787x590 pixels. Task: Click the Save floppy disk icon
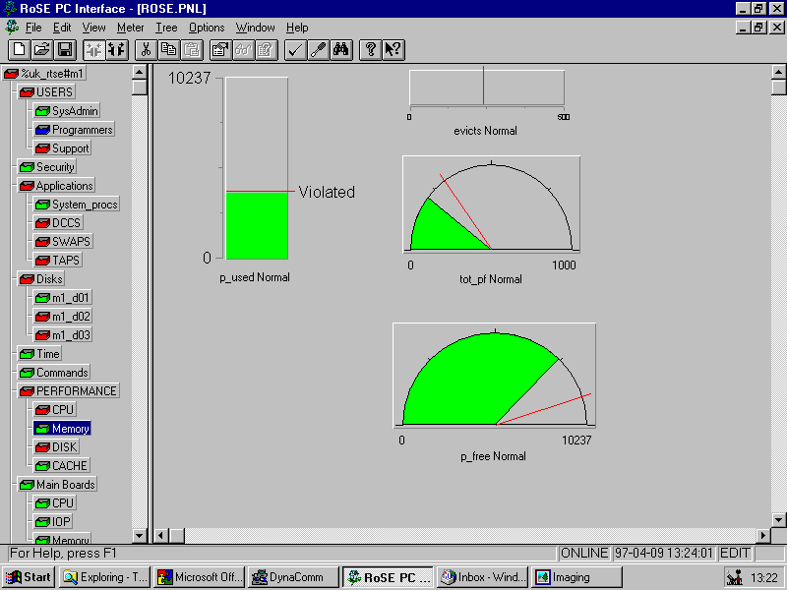point(64,49)
